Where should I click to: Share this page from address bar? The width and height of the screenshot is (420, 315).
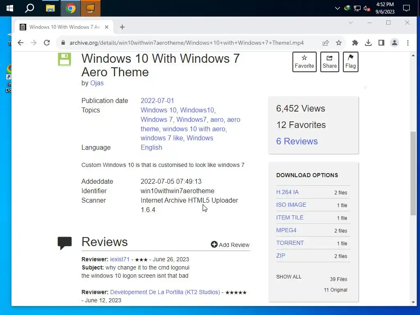click(x=326, y=43)
